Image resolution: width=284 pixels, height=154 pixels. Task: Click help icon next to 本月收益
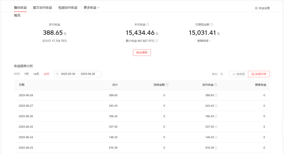148,25
